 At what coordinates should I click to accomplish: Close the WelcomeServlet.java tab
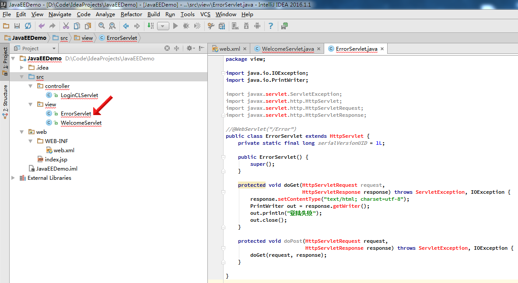click(318, 49)
